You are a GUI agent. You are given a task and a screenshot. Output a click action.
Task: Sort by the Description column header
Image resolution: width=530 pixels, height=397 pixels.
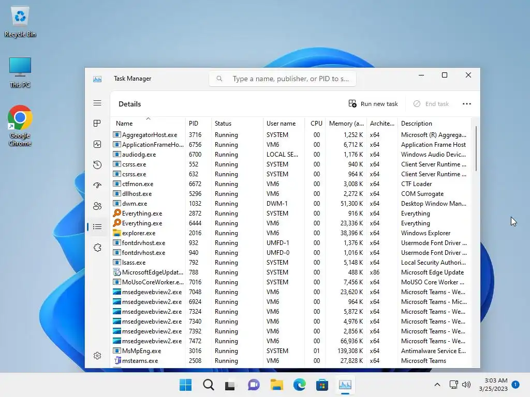point(434,124)
